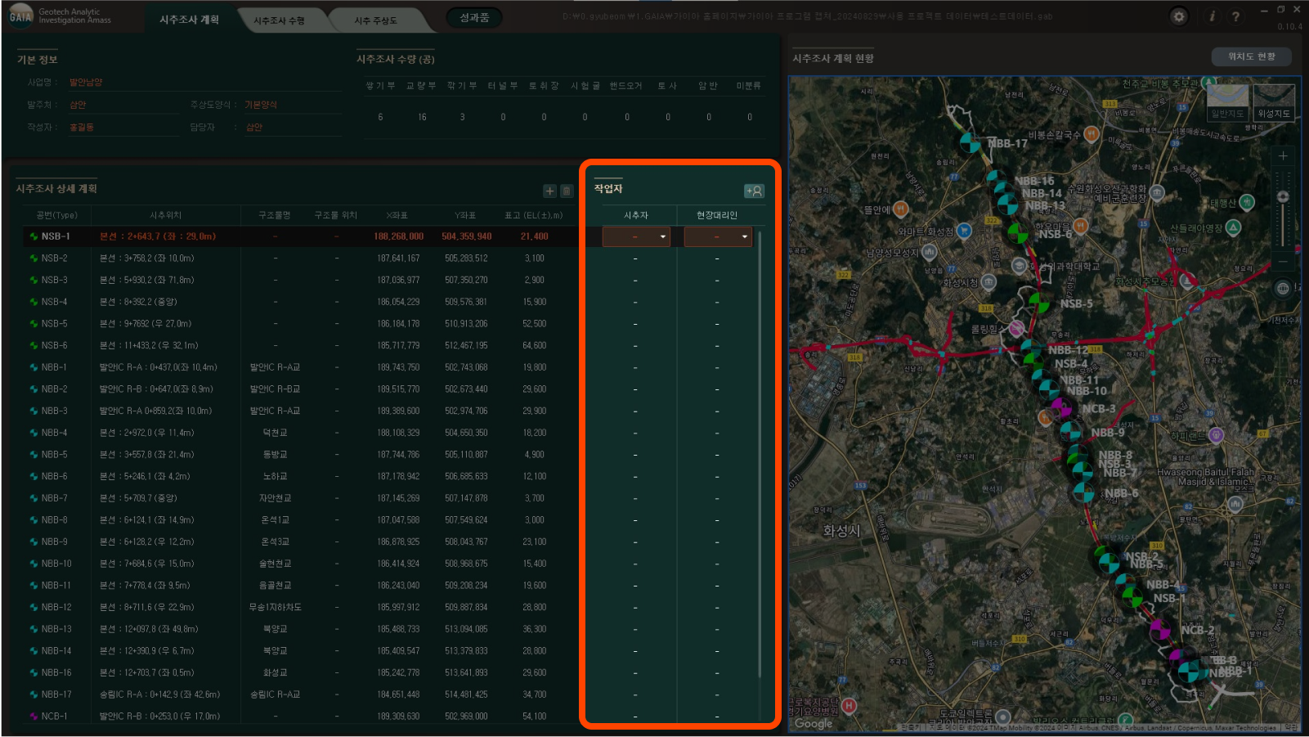Zoom in the map with plus button

click(x=1283, y=155)
